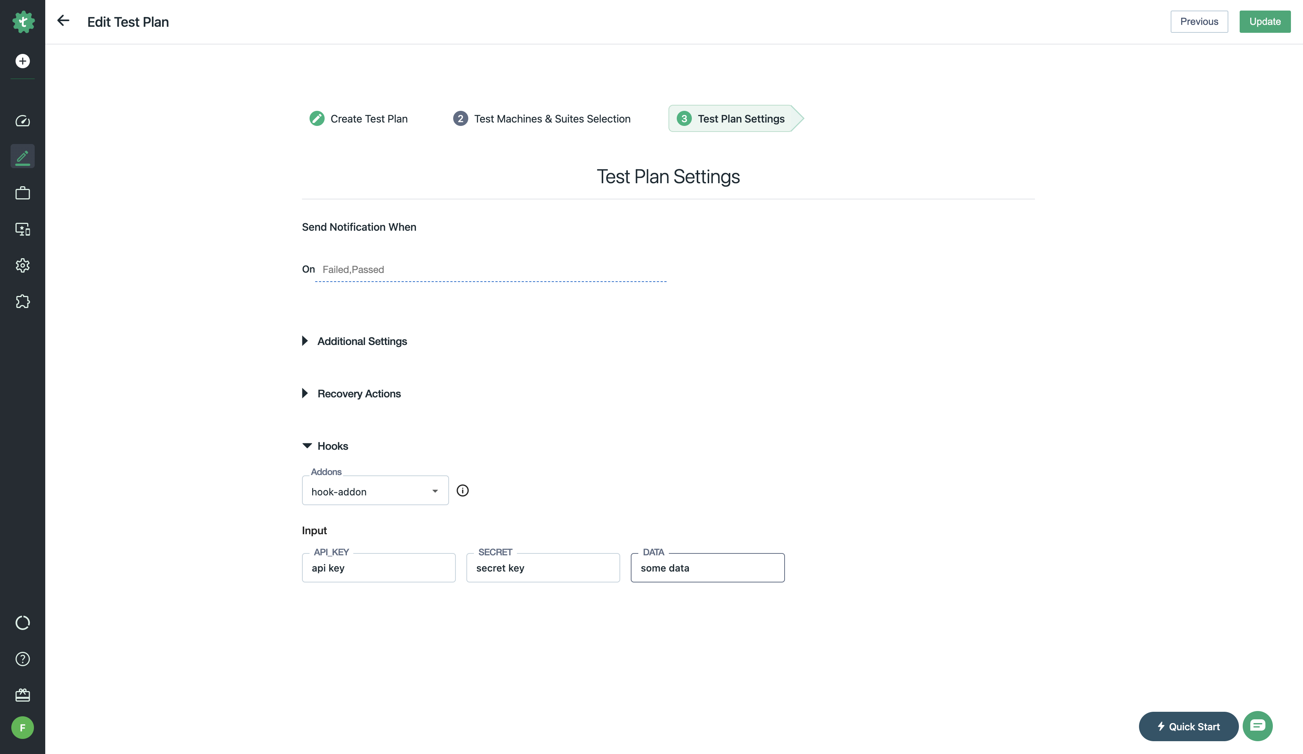Open the test machines monitor icon

[22, 229]
